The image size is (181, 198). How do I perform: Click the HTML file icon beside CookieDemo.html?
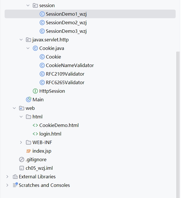[35, 125]
